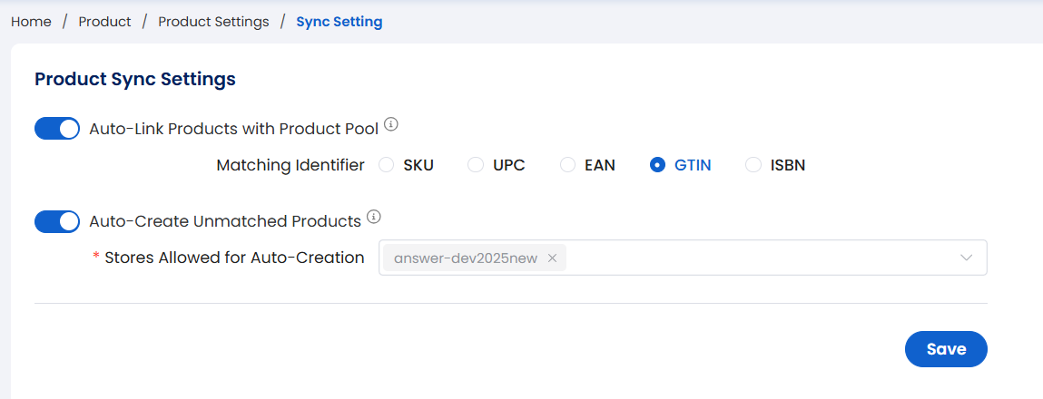Screen dimensions: 1043x399
Task: Click the selected GTIN radio button
Action: click(657, 165)
